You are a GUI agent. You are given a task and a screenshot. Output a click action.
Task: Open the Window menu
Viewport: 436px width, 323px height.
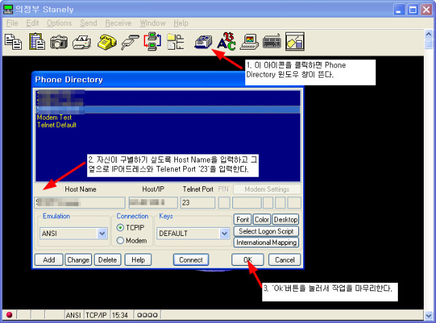pos(153,23)
